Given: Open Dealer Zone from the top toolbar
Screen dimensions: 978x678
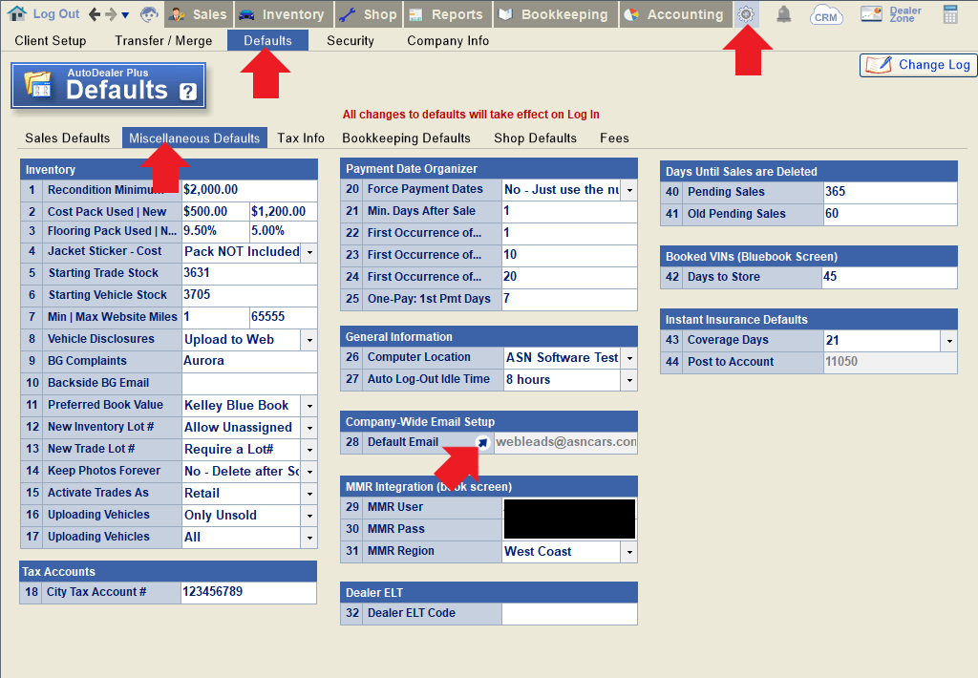Looking at the screenshot, I should pos(890,14).
